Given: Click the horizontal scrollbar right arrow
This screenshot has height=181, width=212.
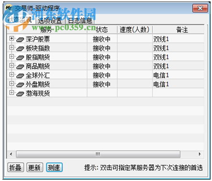Looking at the screenshot, I should pos(200,154).
